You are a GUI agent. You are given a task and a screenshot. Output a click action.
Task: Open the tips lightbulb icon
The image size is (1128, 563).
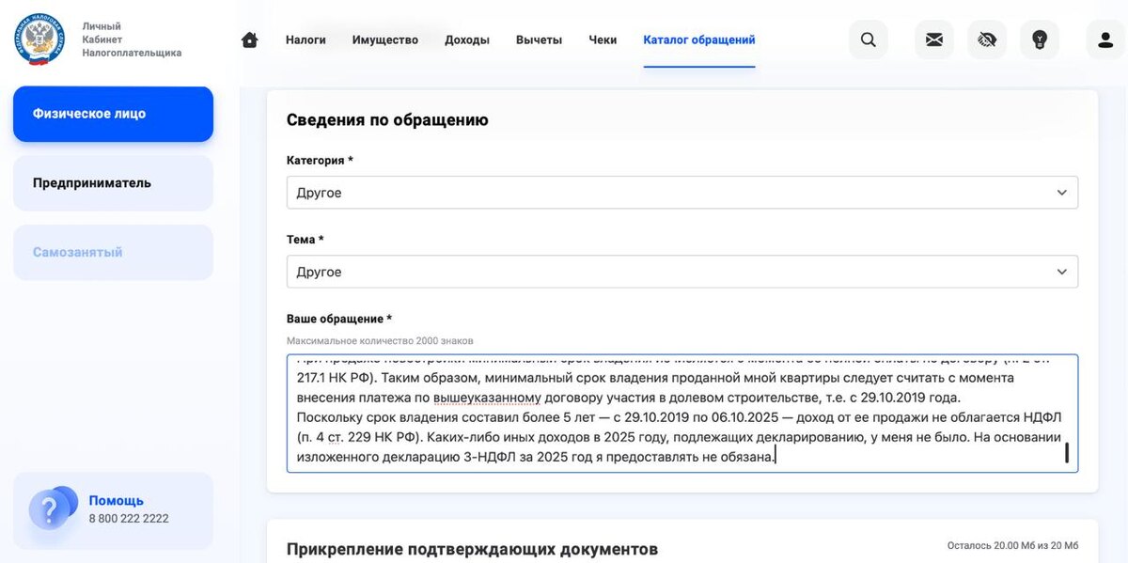point(1039,39)
